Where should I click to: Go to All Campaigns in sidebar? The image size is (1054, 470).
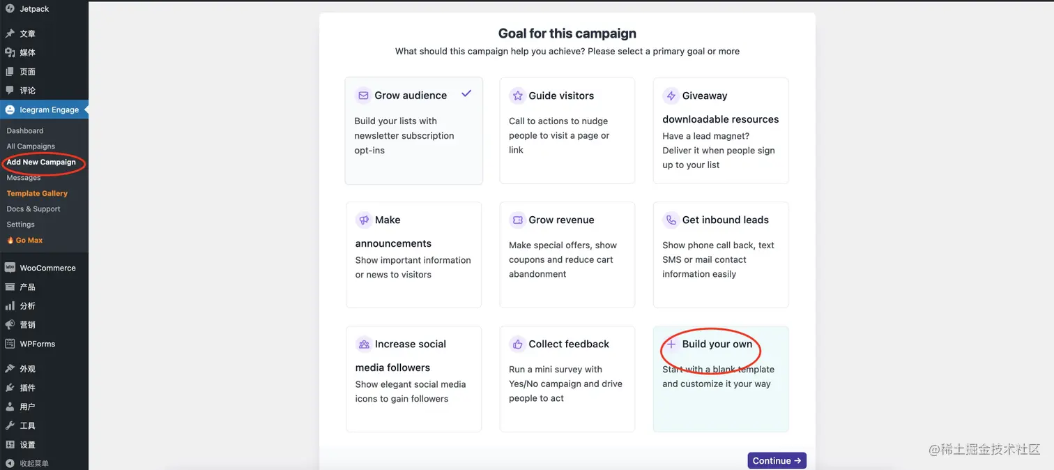pos(31,146)
